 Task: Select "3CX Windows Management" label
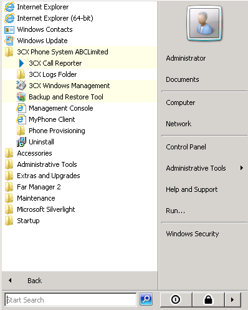pyautogui.click(x=69, y=86)
